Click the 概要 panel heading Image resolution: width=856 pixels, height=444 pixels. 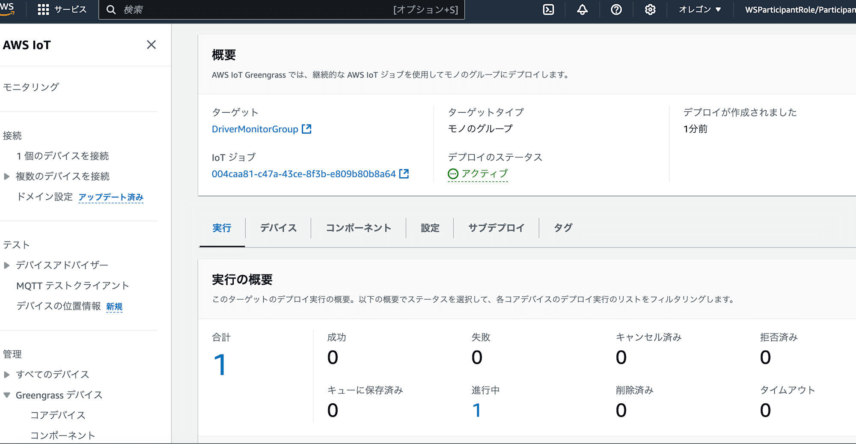pyautogui.click(x=224, y=55)
